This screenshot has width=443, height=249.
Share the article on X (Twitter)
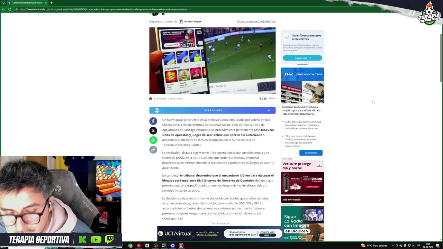[153, 130]
